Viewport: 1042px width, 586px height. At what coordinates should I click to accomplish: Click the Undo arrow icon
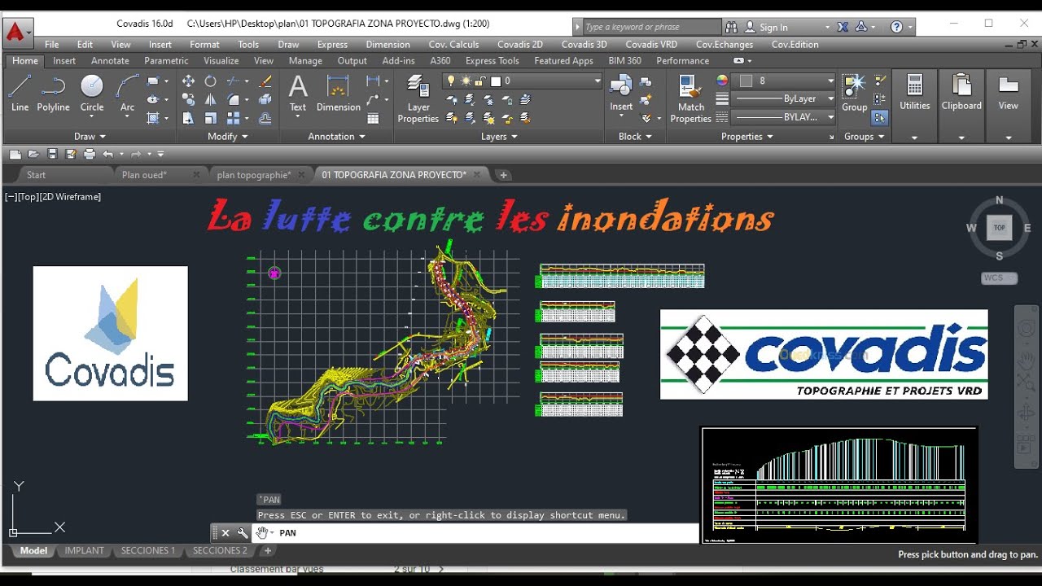[x=107, y=154]
